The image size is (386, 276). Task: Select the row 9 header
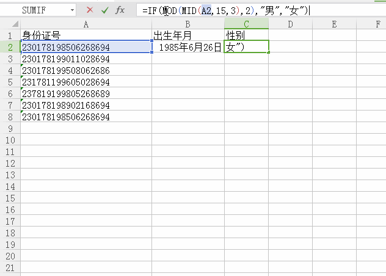tap(10, 128)
